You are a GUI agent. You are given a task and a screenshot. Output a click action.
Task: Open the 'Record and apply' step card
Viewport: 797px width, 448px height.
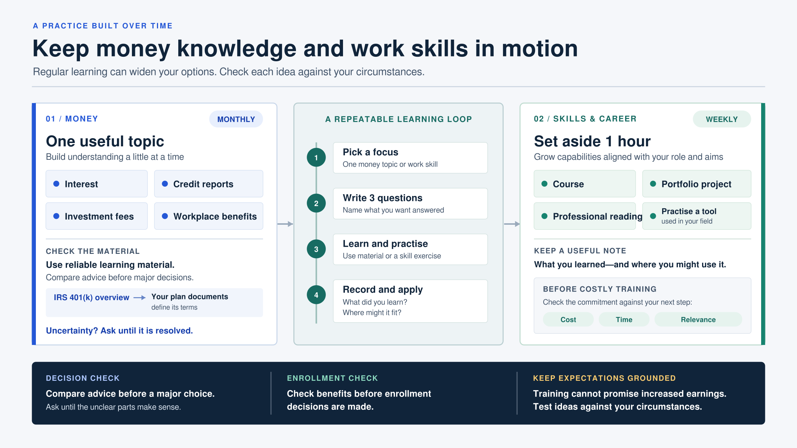coord(410,301)
